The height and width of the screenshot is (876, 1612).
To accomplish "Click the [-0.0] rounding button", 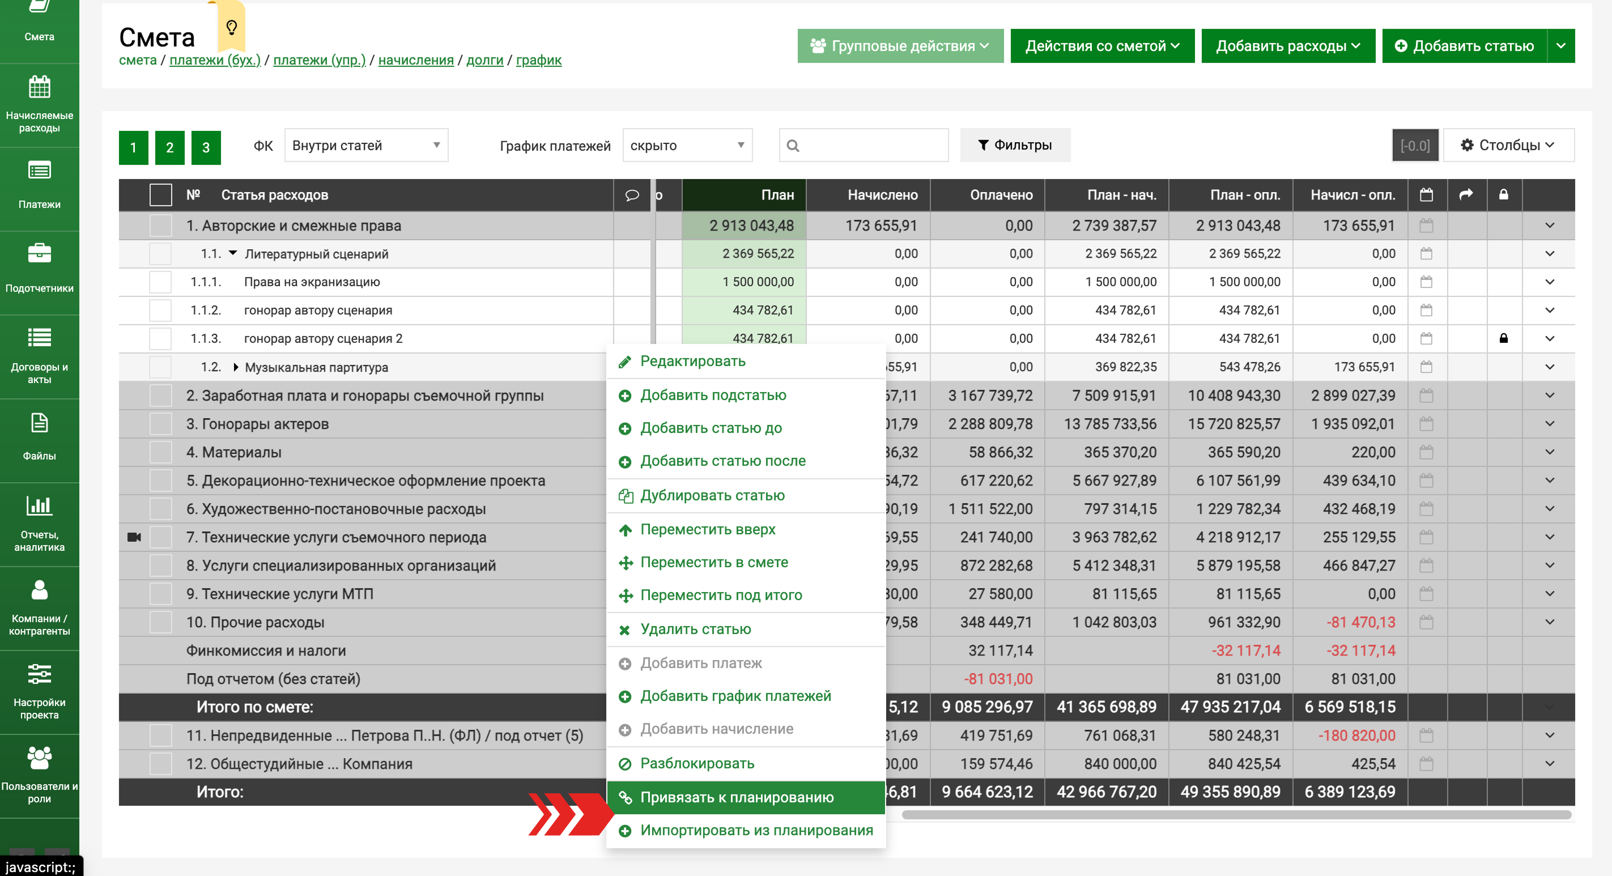I will (x=1415, y=145).
